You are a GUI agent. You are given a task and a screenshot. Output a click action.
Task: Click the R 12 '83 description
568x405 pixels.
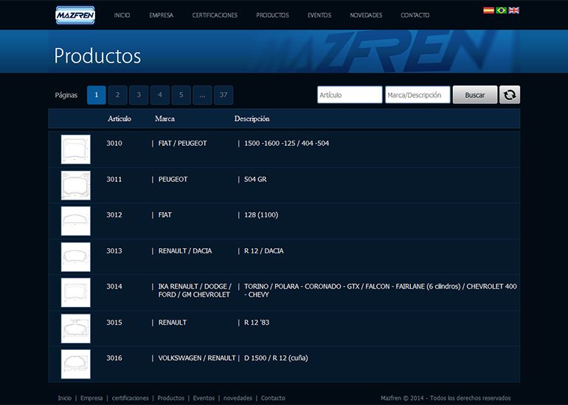257,323
